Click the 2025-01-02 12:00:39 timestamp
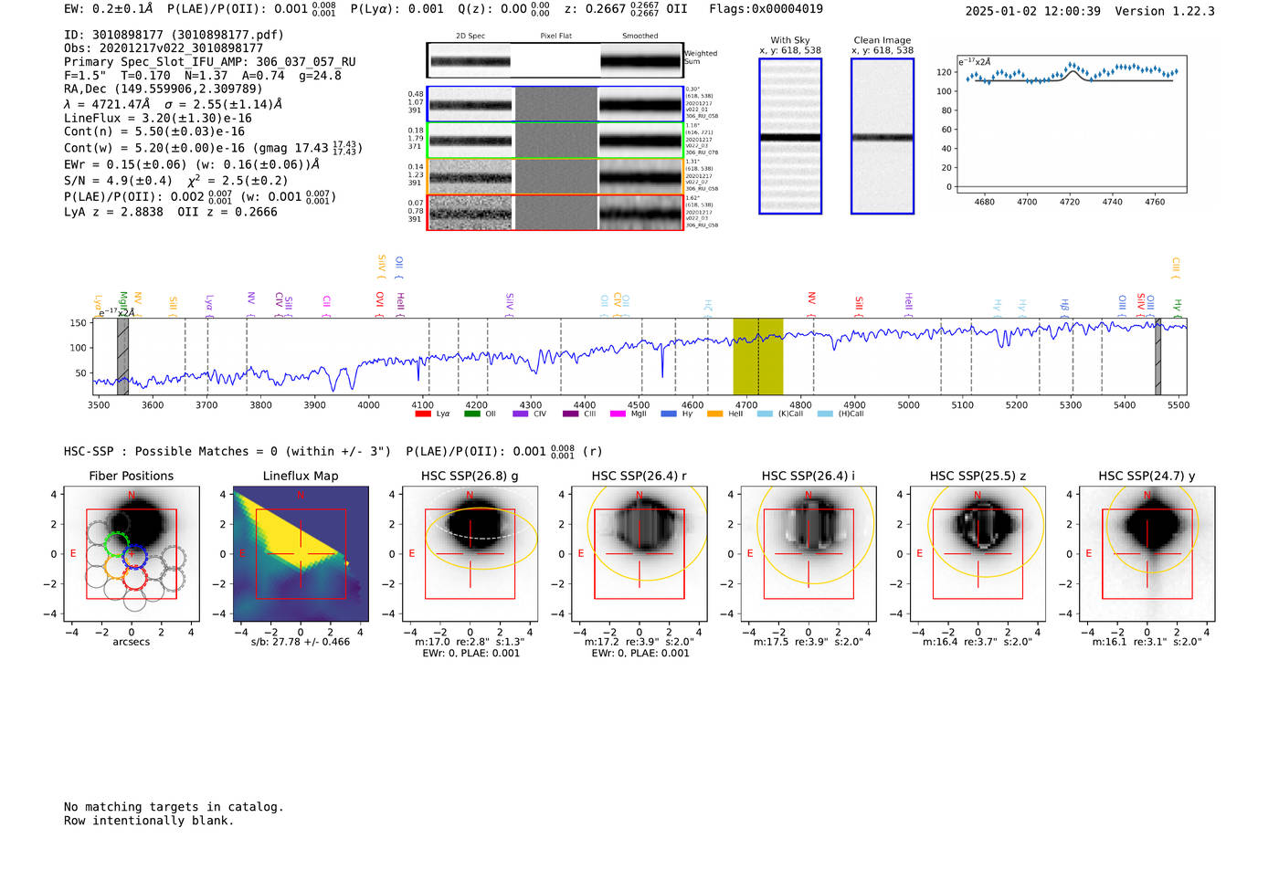The width and height of the screenshot is (1279, 870). point(1032,11)
